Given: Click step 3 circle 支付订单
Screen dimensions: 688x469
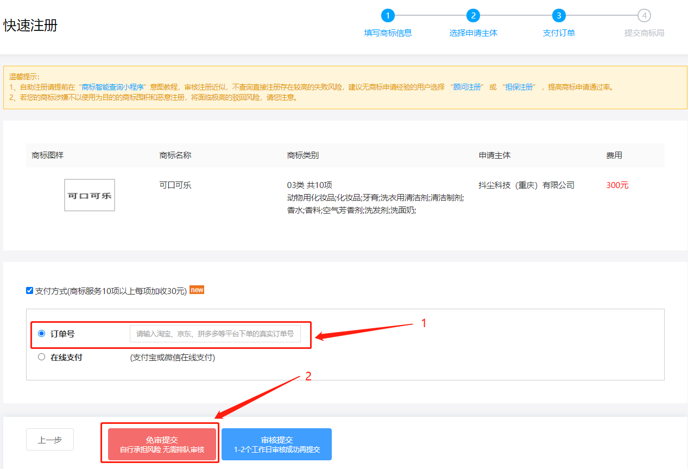Looking at the screenshot, I should 559,15.
